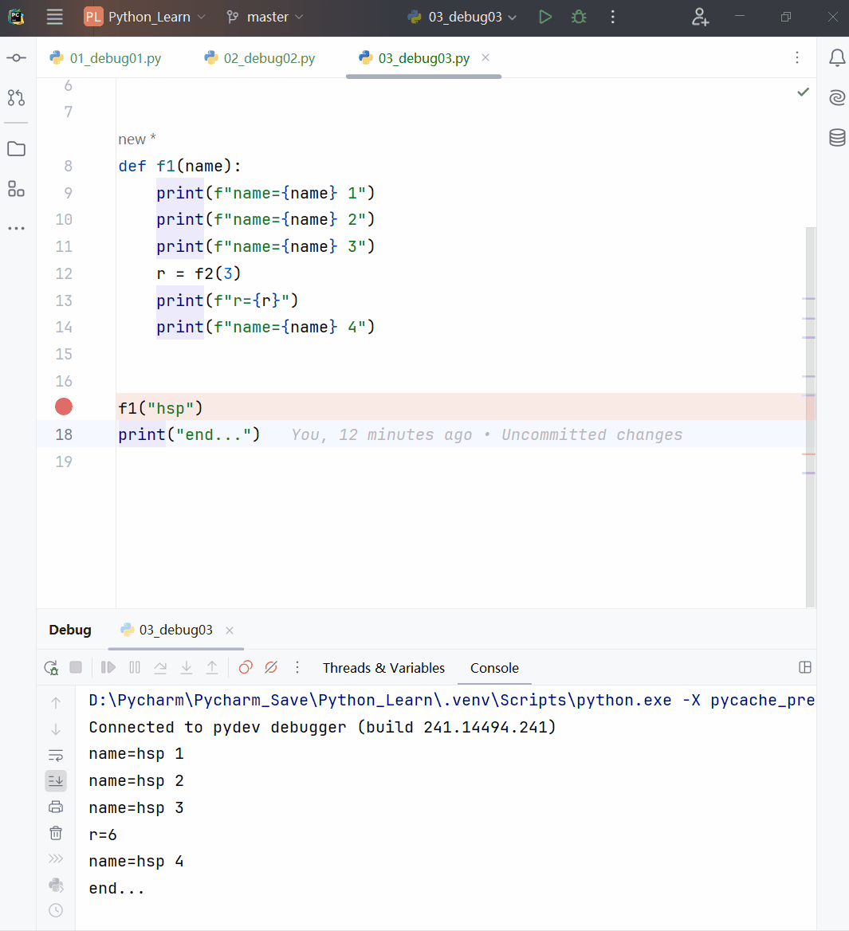849x931 pixels.
Task: Click the 'r = f2(3)' code line
Action: 198,273
